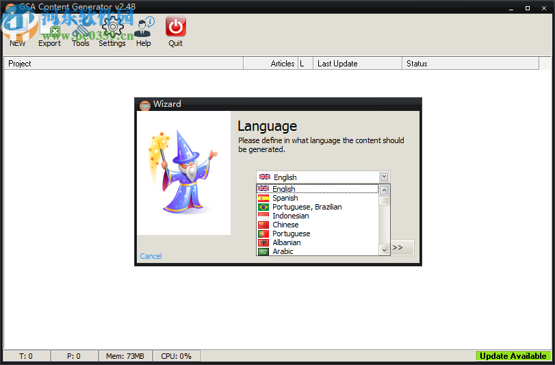Click the Albanian flag icon in list
The image size is (555, 365).
(263, 242)
